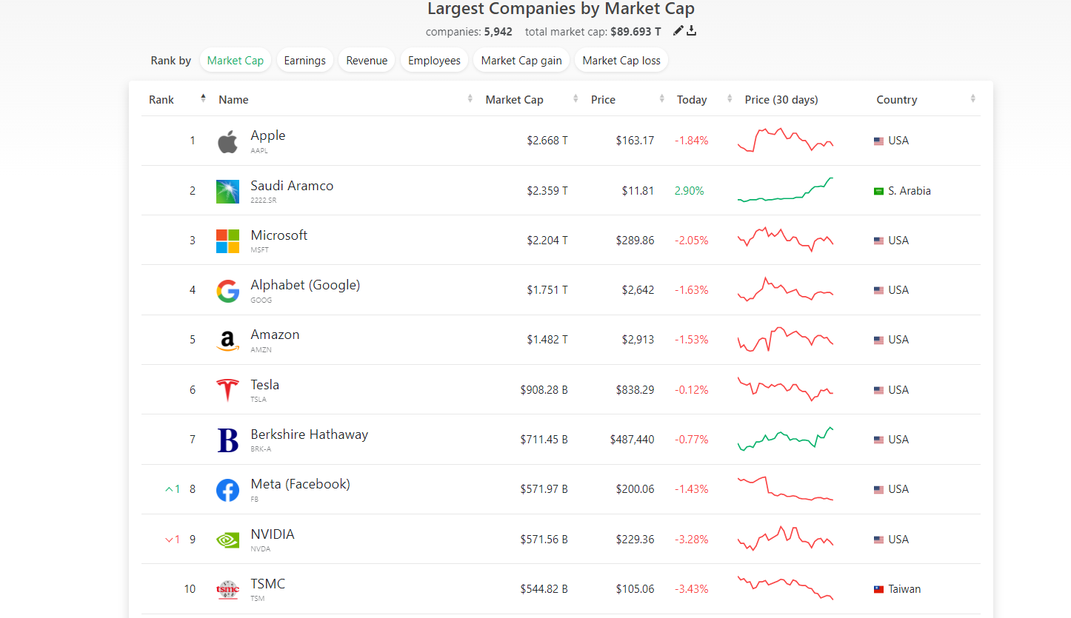Click Saudi Aramco's 2.90% change value

[690, 190]
